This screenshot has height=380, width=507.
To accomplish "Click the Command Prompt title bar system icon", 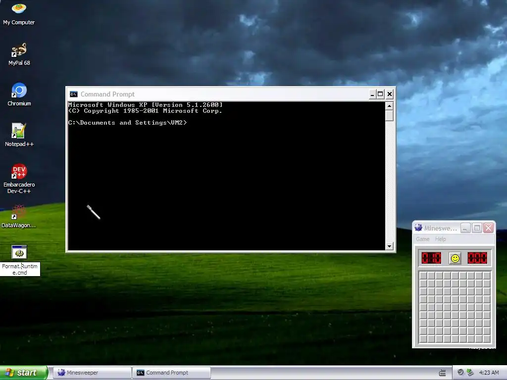I will tap(74, 94).
